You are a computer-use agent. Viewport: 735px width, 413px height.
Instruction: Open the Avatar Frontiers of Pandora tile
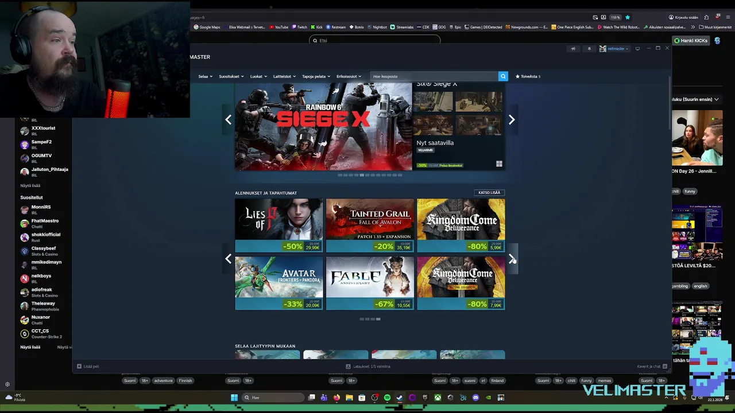[278, 283]
